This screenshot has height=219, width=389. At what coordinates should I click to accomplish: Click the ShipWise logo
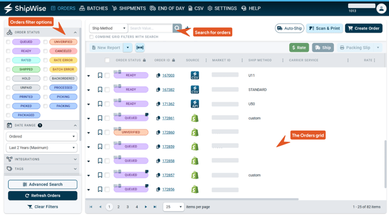pos(25,8)
